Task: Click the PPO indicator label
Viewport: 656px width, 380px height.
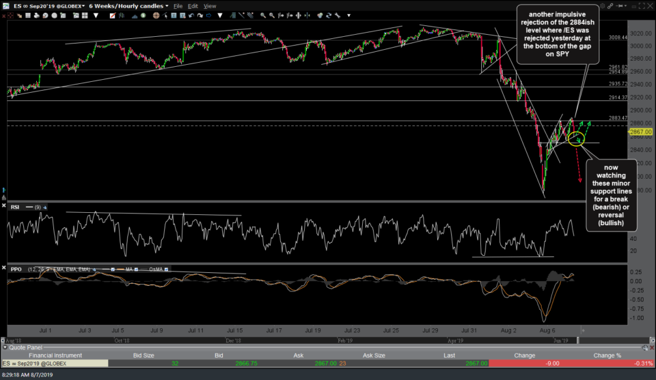Action: (16, 269)
